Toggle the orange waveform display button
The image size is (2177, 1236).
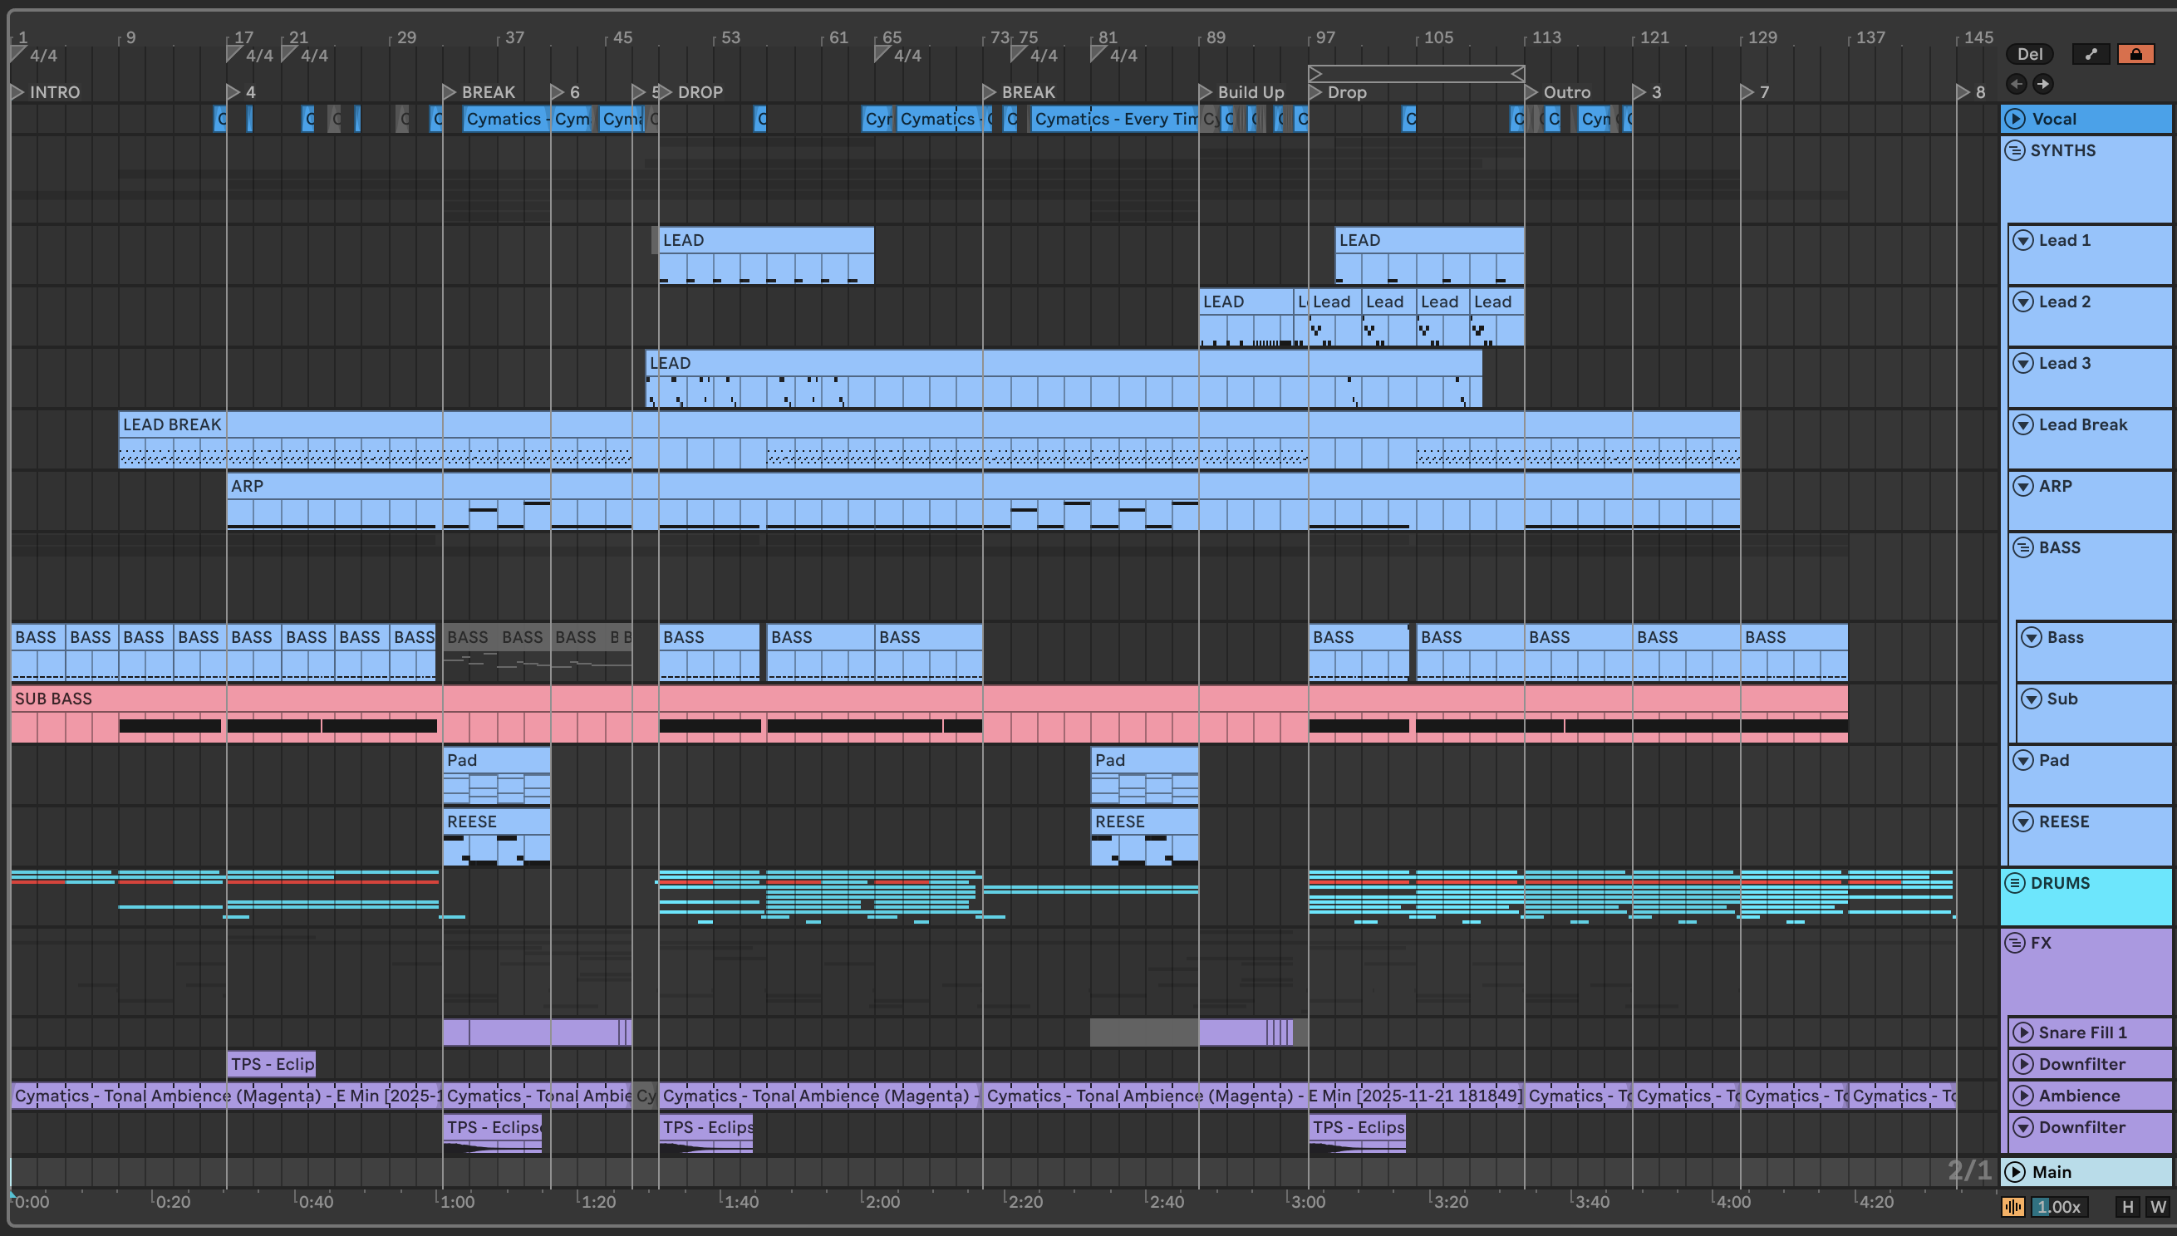[x=2012, y=1207]
